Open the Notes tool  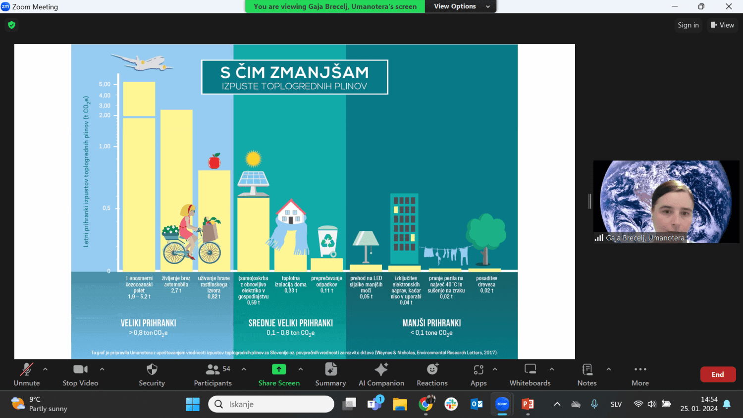pyautogui.click(x=587, y=374)
